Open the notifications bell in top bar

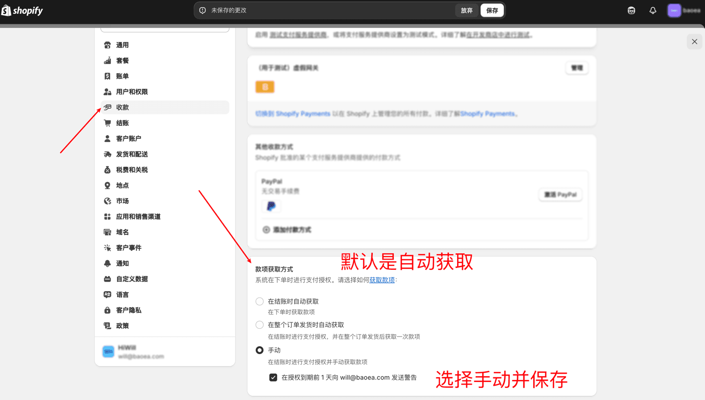tap(653, 10)
